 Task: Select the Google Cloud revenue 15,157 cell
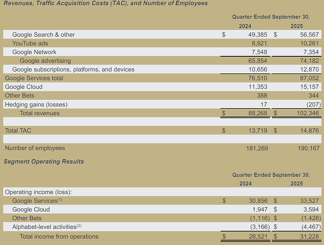tap(309, 87)
